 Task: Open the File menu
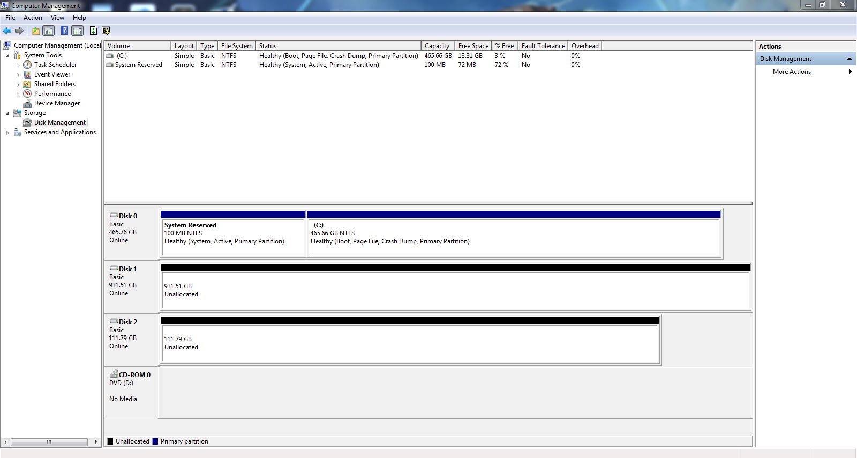point(10,18)
